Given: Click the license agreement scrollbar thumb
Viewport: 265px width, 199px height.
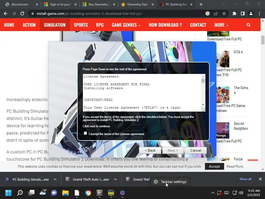Looking at the screenshot, I should click(x=203, y=81).
